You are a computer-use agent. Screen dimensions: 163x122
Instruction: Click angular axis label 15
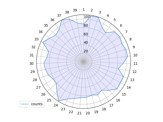click(x=124, y=94)
